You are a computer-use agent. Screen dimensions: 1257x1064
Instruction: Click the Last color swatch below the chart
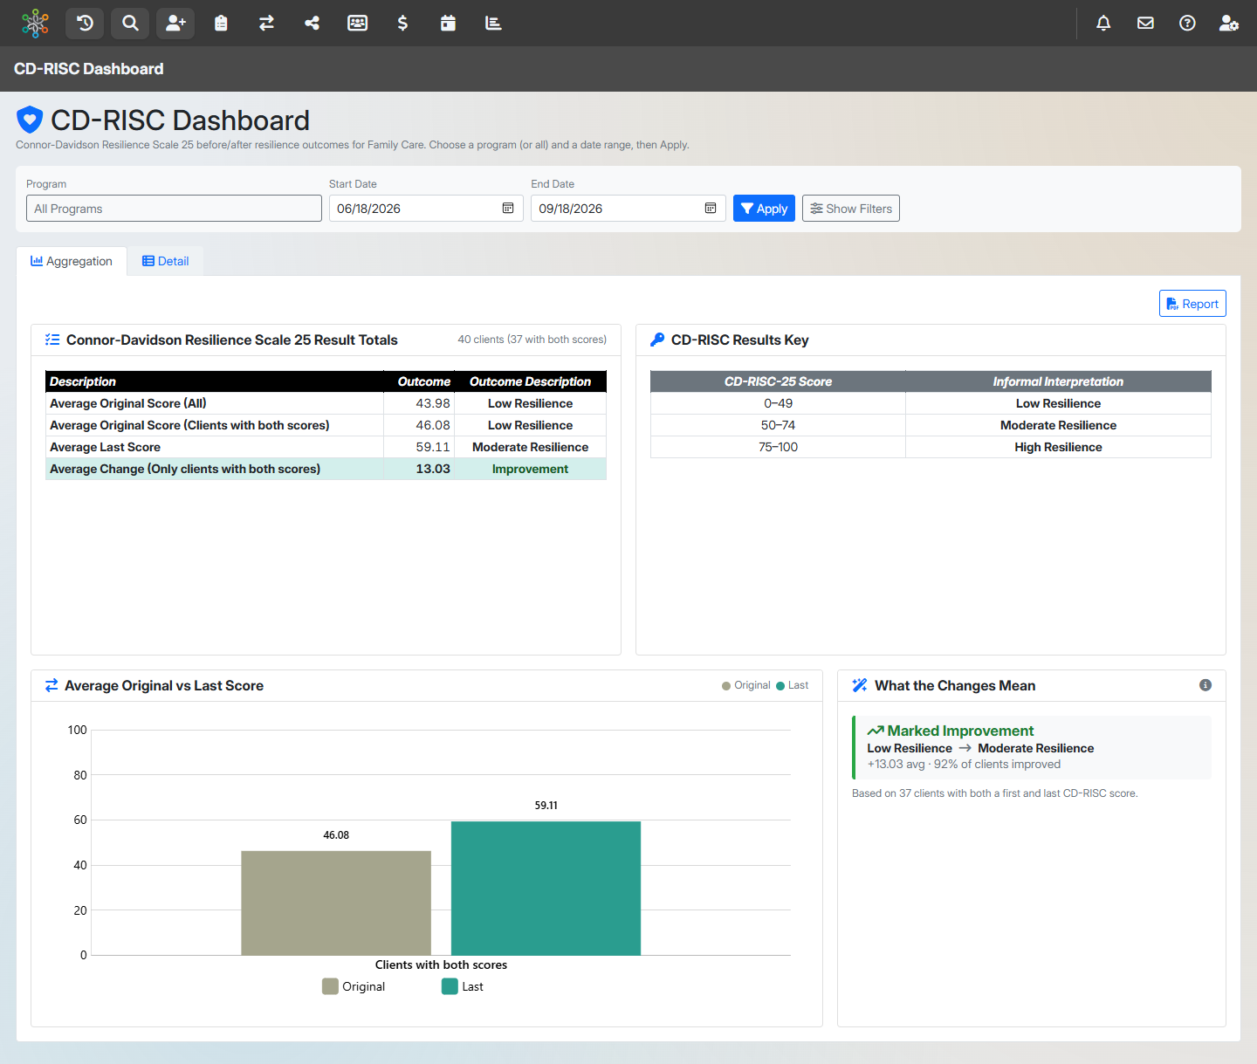(450, 986)
